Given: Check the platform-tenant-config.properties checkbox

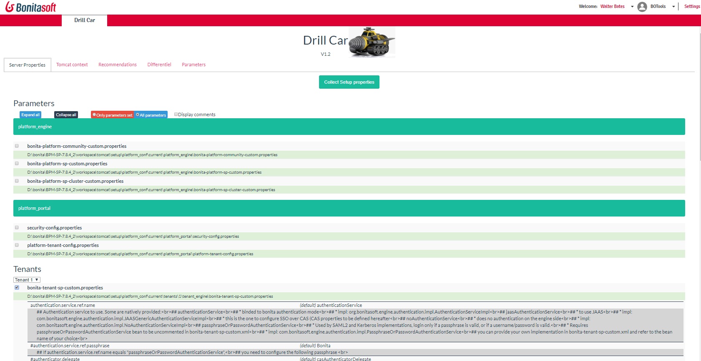Looking at the screenshot, I should pyautogui.click(x=17, y=245).
